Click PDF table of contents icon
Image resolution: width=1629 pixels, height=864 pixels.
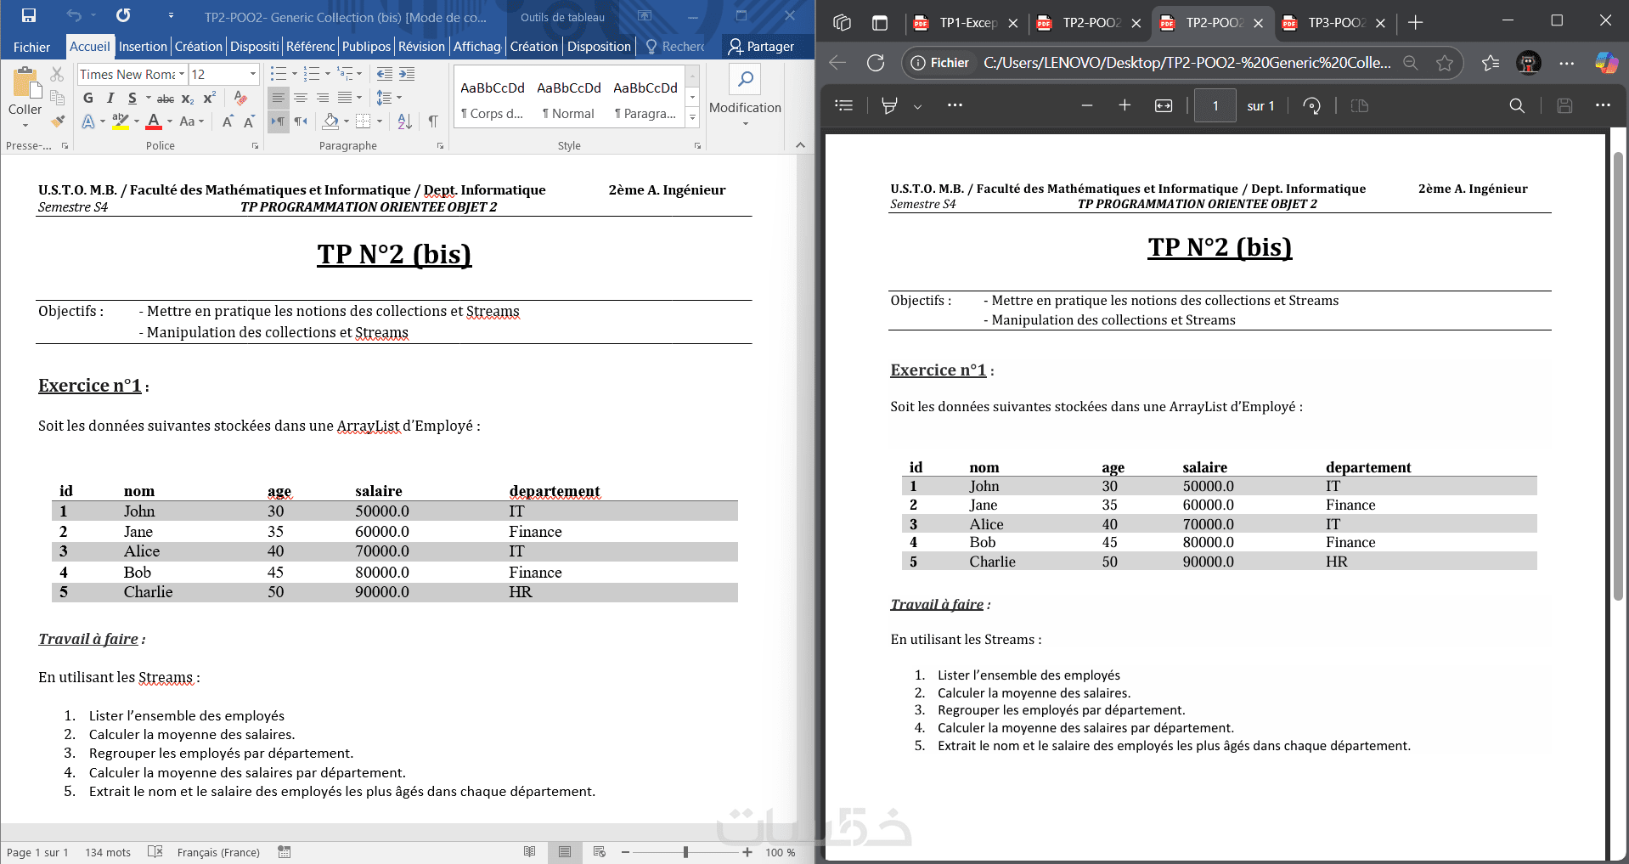844,105
